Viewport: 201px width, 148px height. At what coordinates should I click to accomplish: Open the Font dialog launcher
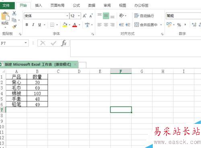coord(92,34)
